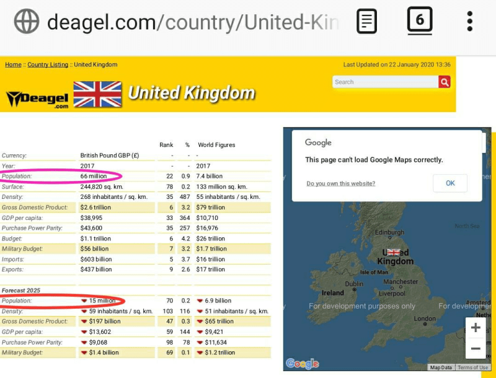
Task: Click the '$79 trillion' world GDP figure
Action: coord(210,208)
